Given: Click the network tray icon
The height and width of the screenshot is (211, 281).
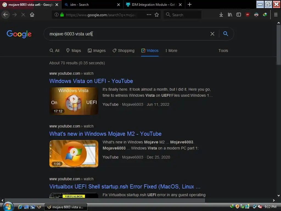Looking at the screenshot, I should [254, 207].
